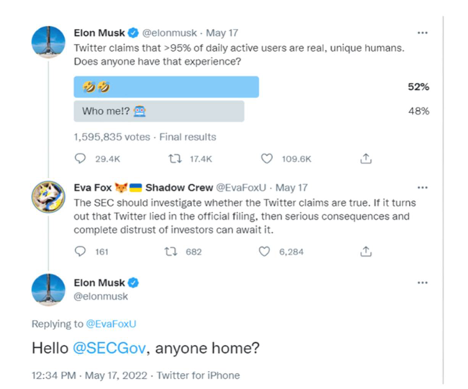
Task: Click the May 17 timestamp on Eva Fox's tweet
Action: click(x=292, y=188)
